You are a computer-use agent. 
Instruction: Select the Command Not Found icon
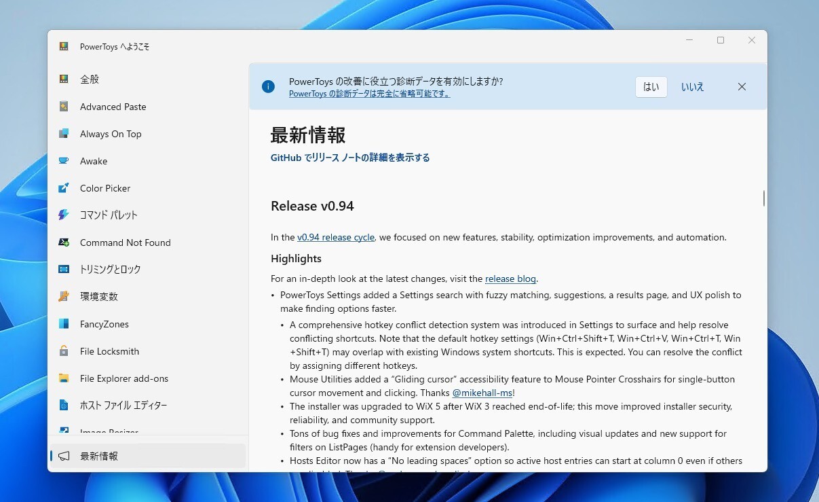pos(64,243)
